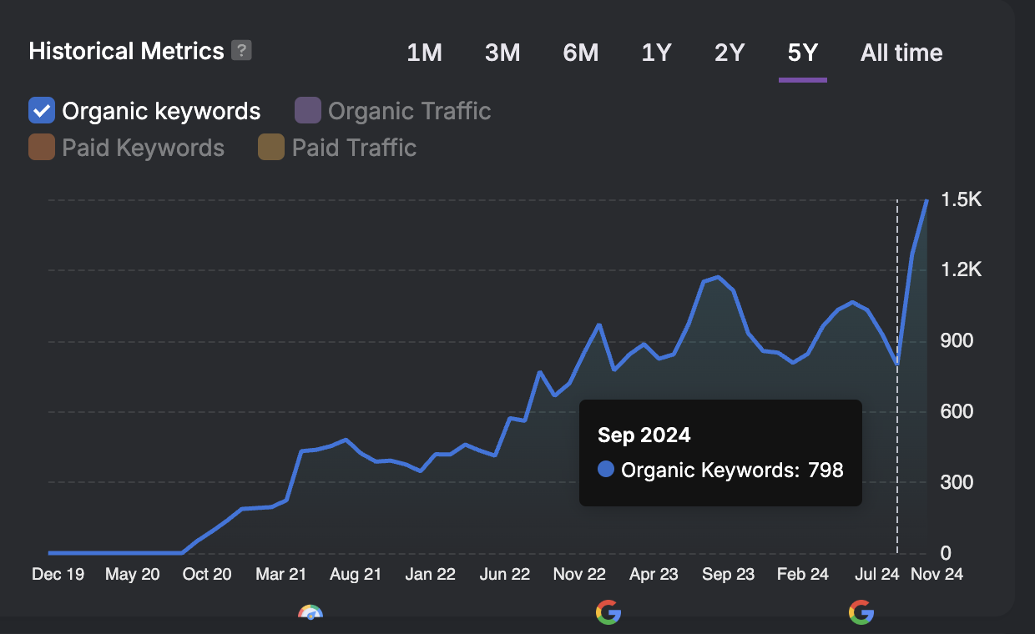Screen dimensions: 1035x634
Task: Select the active 5Y tab
Action: 802,53
